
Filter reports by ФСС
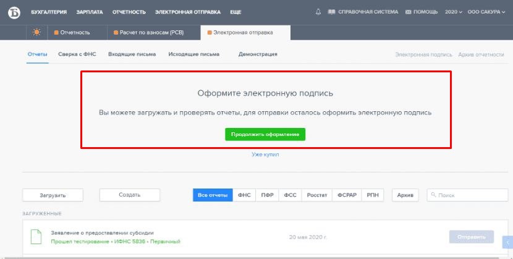(x=290, y=195)
